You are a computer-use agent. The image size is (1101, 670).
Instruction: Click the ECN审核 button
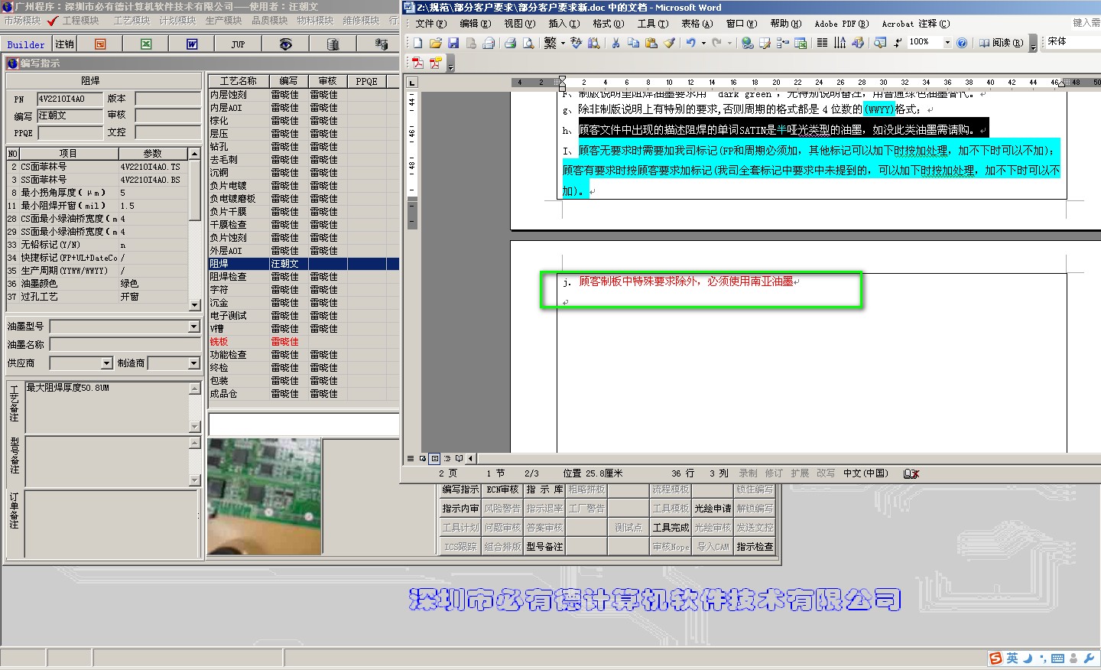pos(502,489)
